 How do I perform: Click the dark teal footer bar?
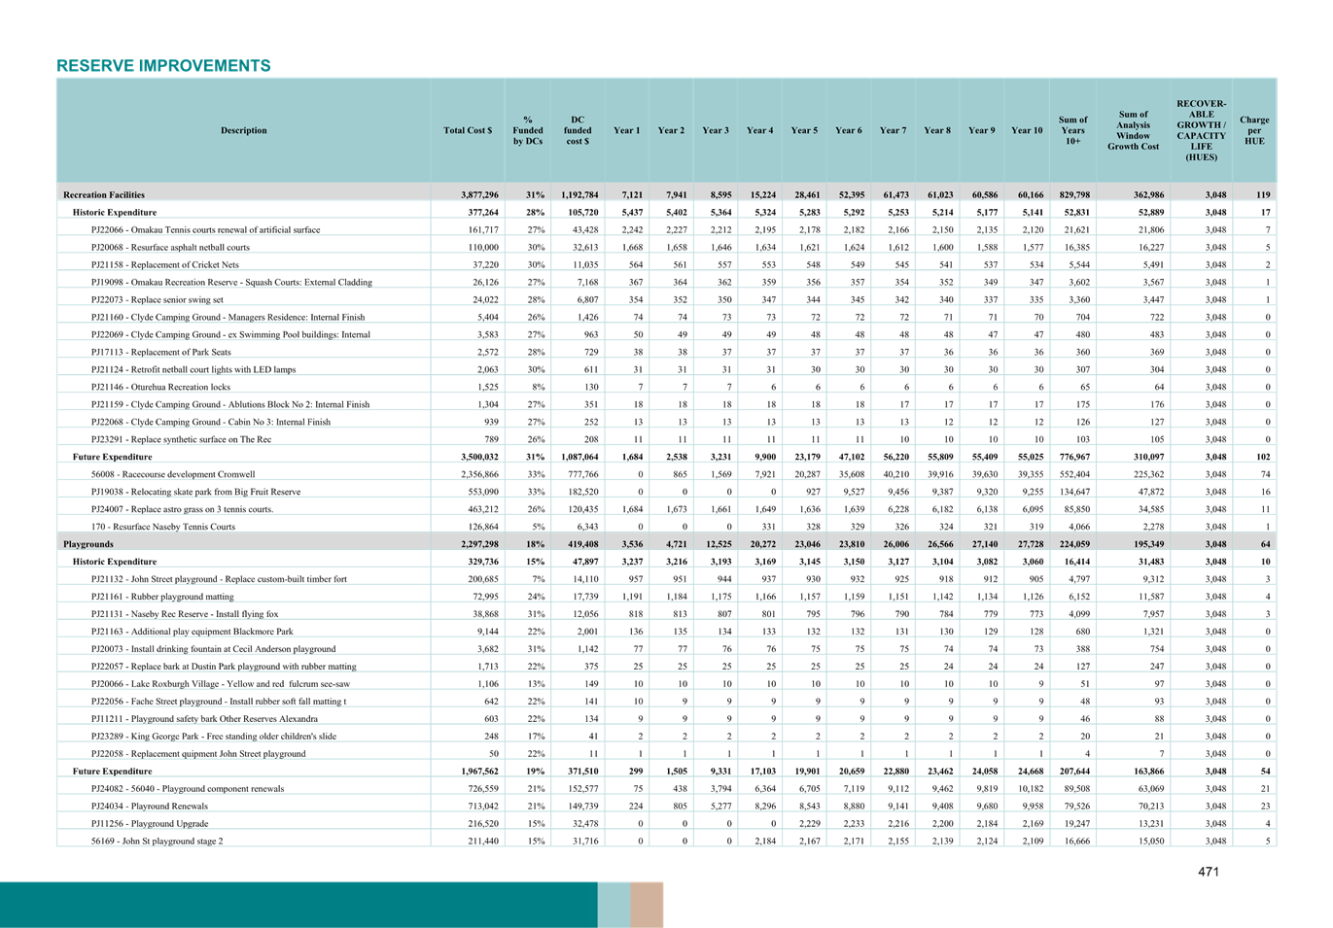click(x=298, y=904)
